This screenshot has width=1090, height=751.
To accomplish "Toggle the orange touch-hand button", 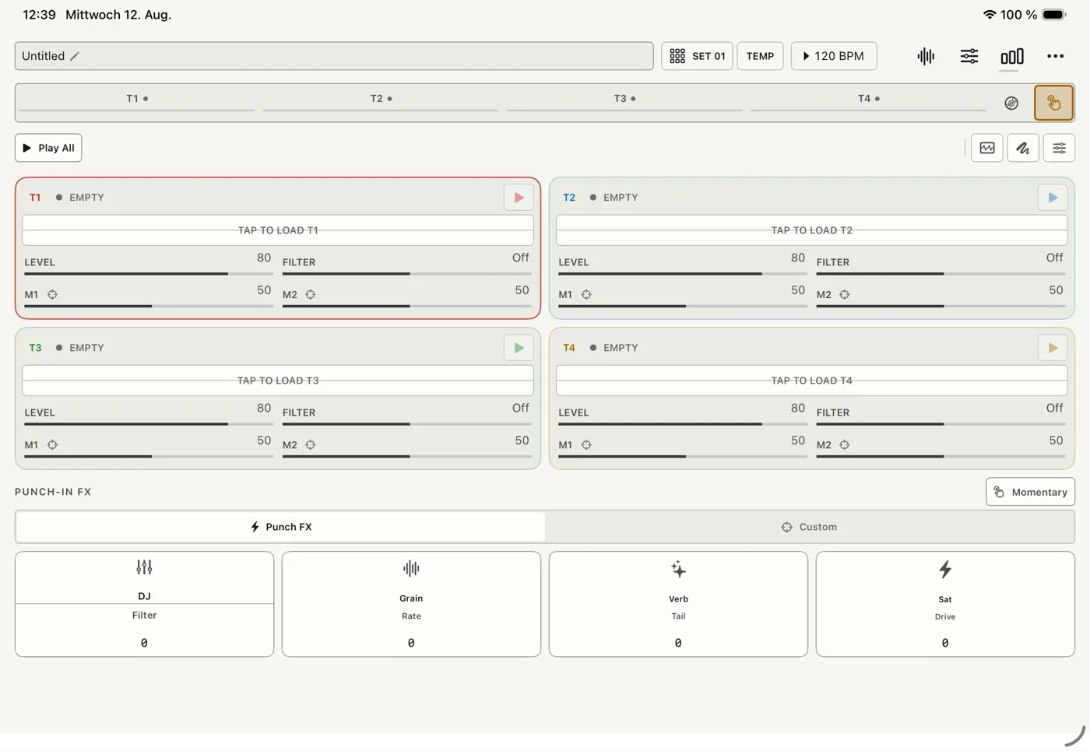I will tap(1053, 103).
